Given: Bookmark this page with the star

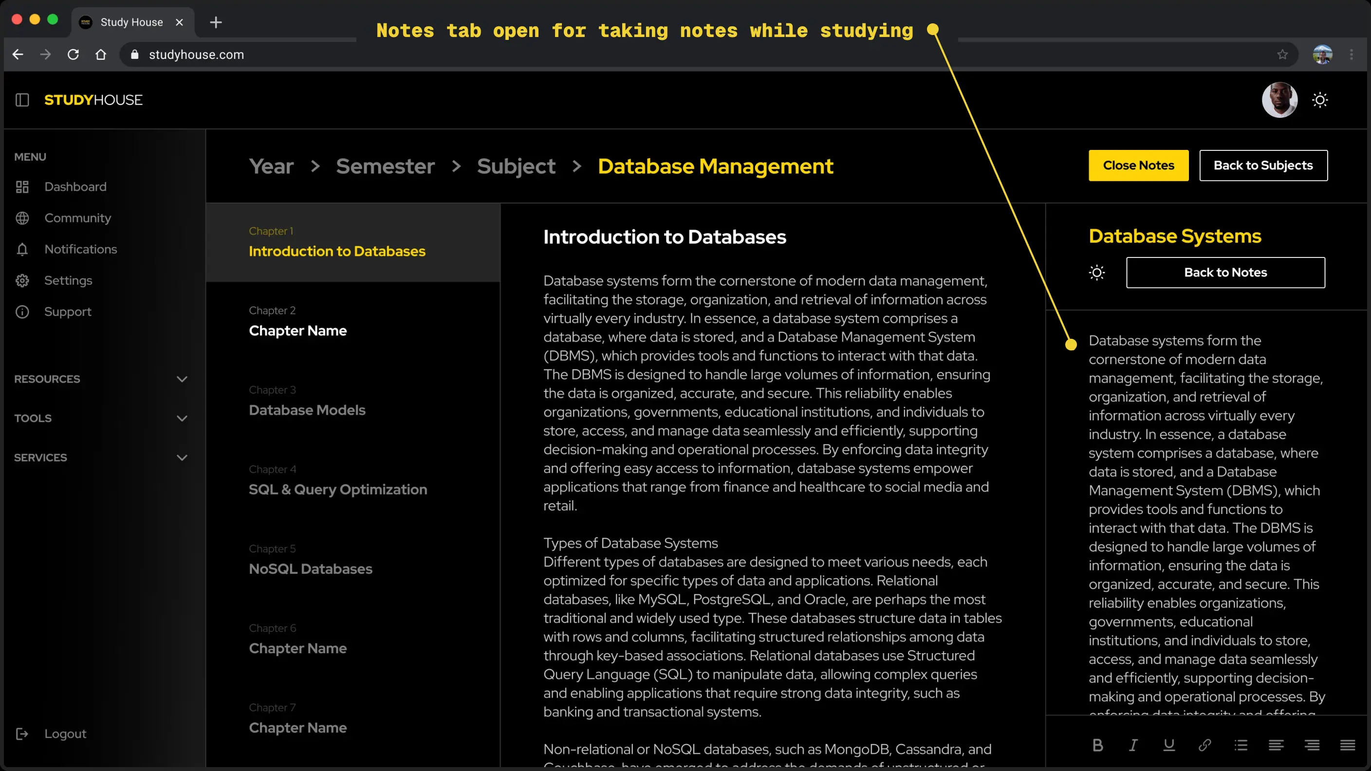Looking at the screenshot, I should (1283, 55).
